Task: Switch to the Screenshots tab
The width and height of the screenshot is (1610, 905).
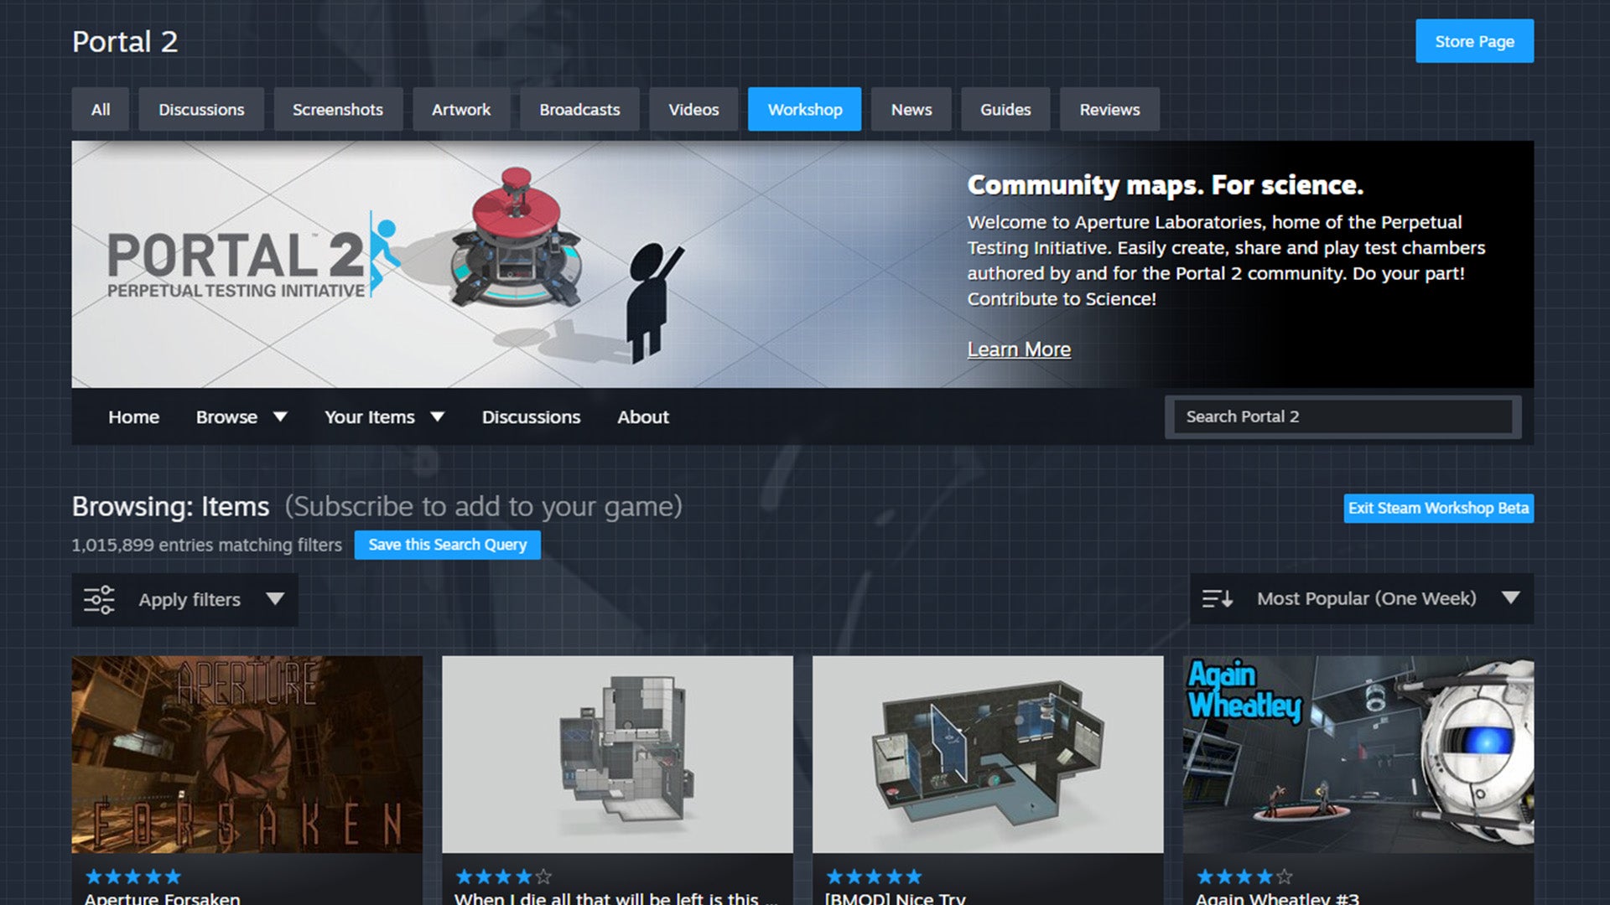Action: click(x=337, y=109)
